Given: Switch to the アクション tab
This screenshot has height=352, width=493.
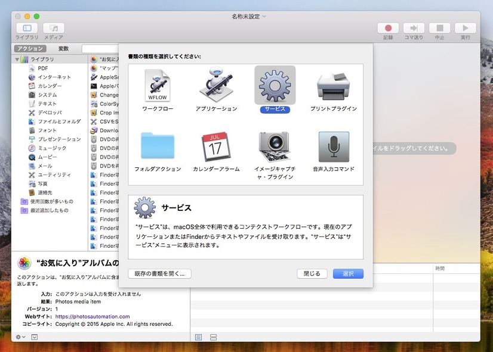Looking at the screenshot, I should point(30,48).
